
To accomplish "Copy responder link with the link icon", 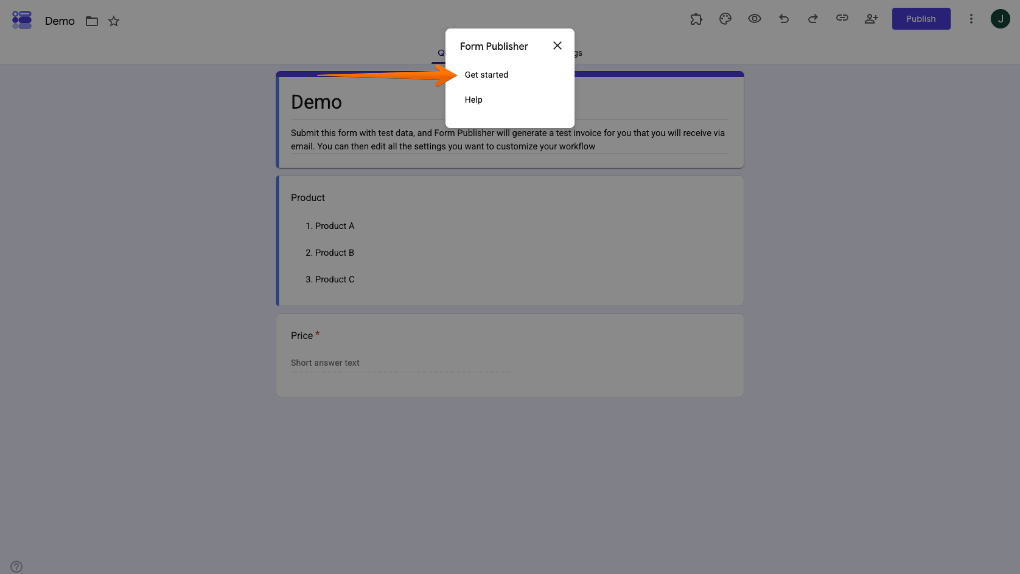I will click(x=842, y=18).
